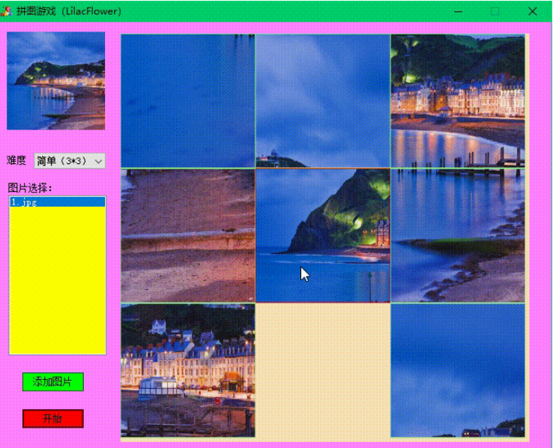Open the 难度 difficulty dropdown 简单（3*3）
The width and height of the screenshot is (553, 448).
[x=70, y=161]
